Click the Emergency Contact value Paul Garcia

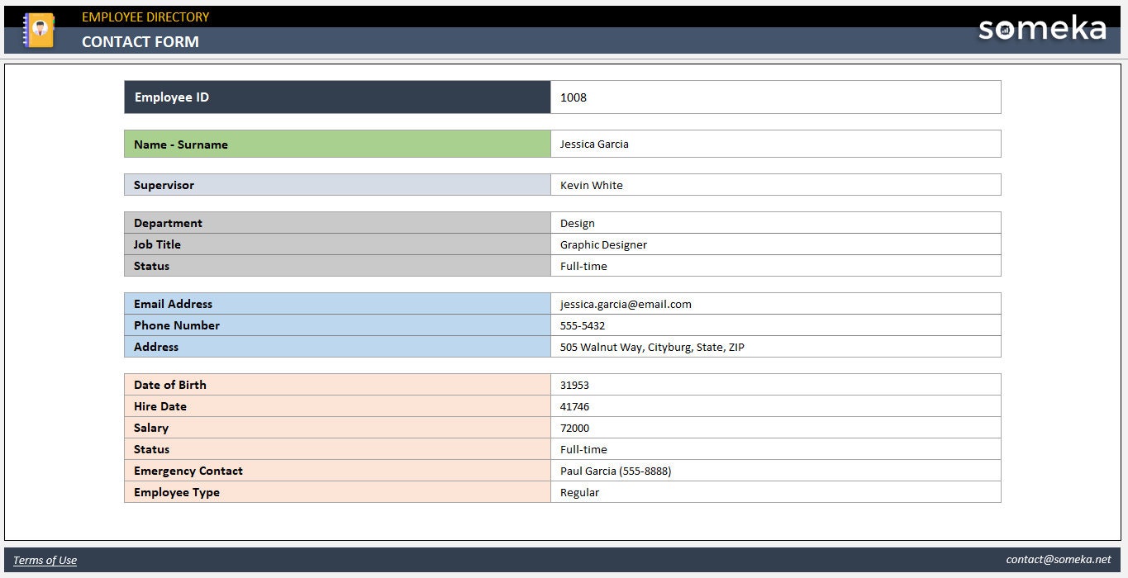775,471
